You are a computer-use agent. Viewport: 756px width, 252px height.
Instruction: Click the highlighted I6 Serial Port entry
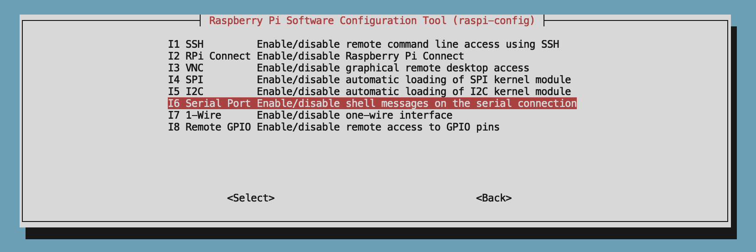coord(372,103)
